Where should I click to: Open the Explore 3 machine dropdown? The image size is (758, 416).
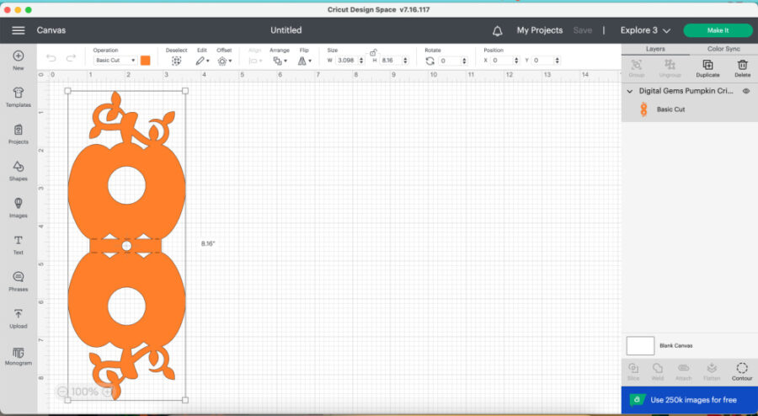[x=645, y=30]
